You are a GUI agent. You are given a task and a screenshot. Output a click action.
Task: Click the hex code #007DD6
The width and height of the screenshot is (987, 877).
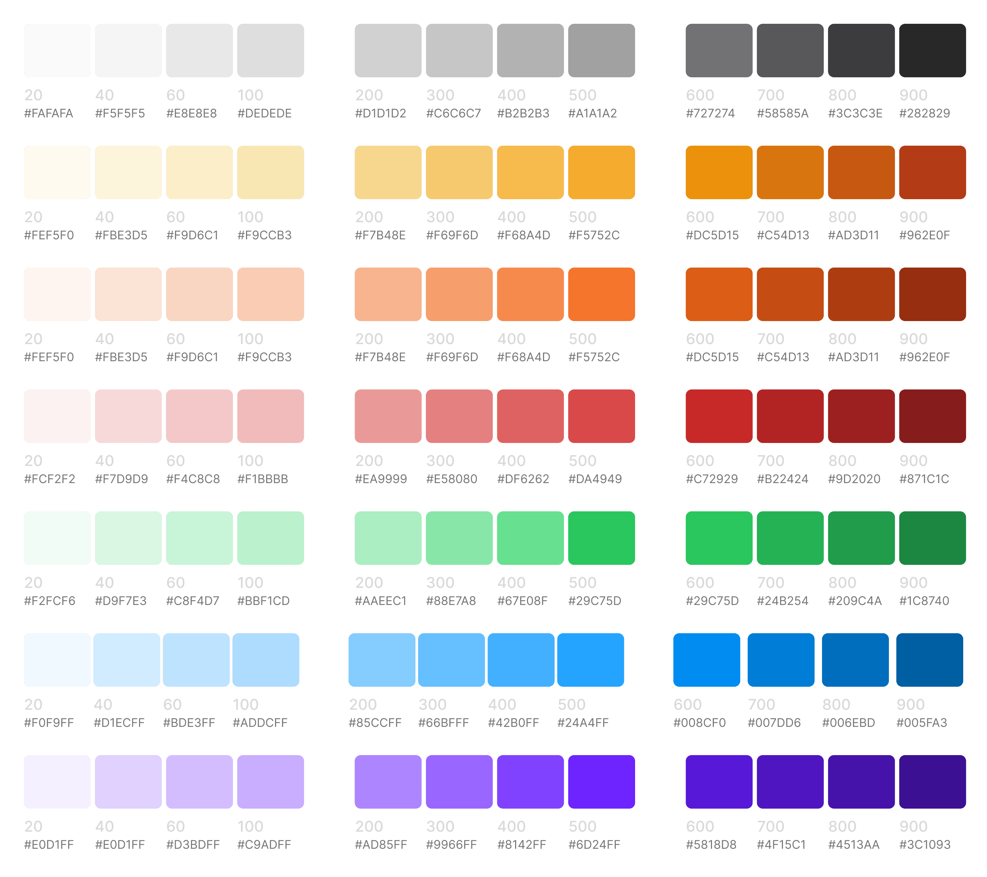(x=774, y=723)
